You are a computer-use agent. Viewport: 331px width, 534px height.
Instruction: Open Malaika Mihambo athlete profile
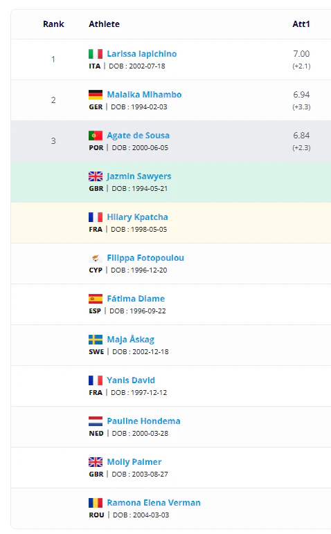(144, 95)
